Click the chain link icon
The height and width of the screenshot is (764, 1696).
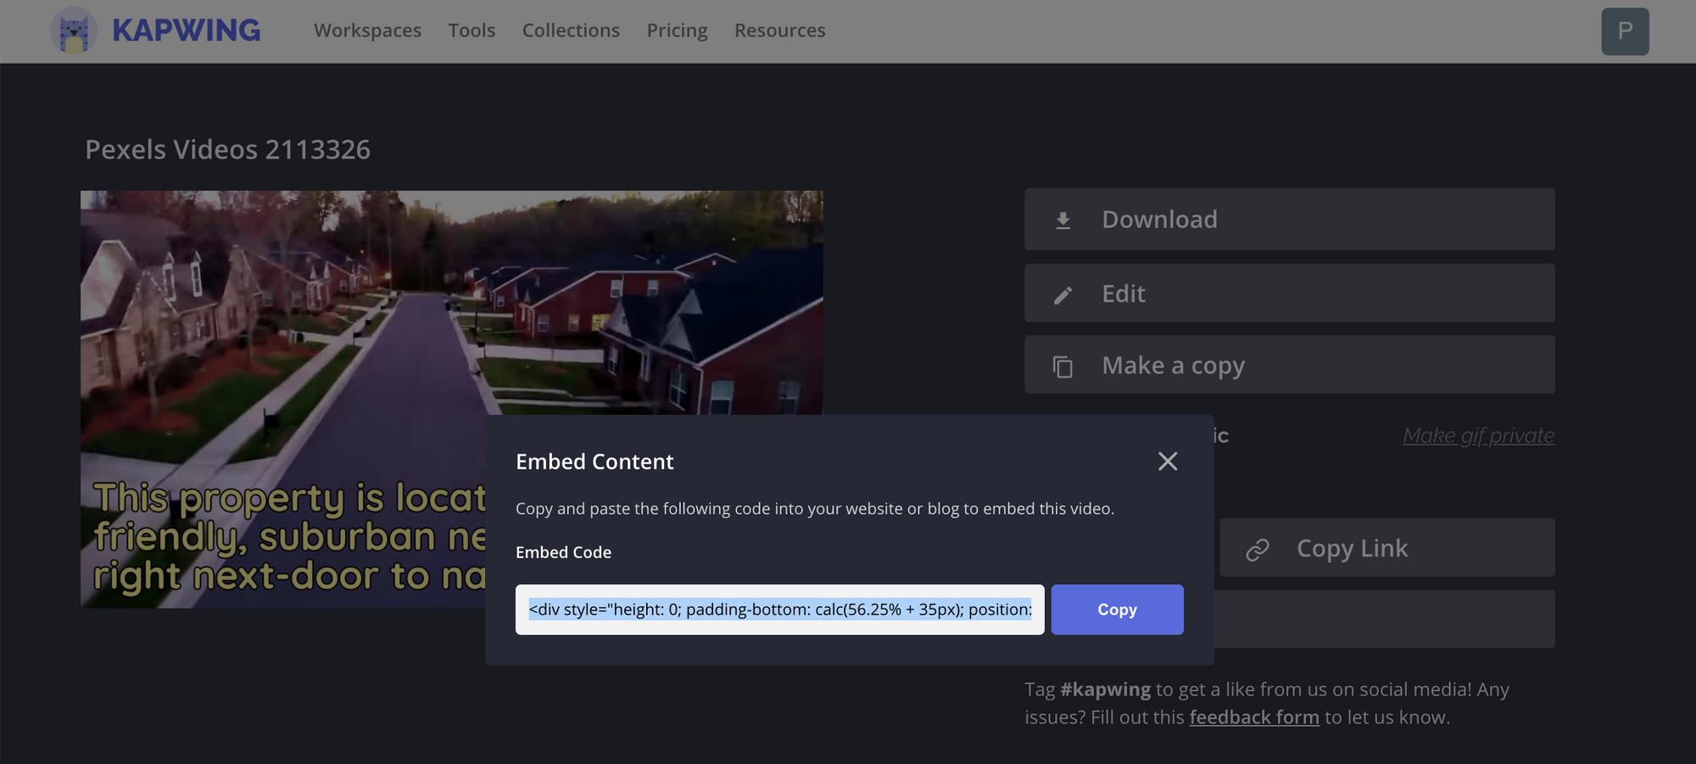(1257, 549)
